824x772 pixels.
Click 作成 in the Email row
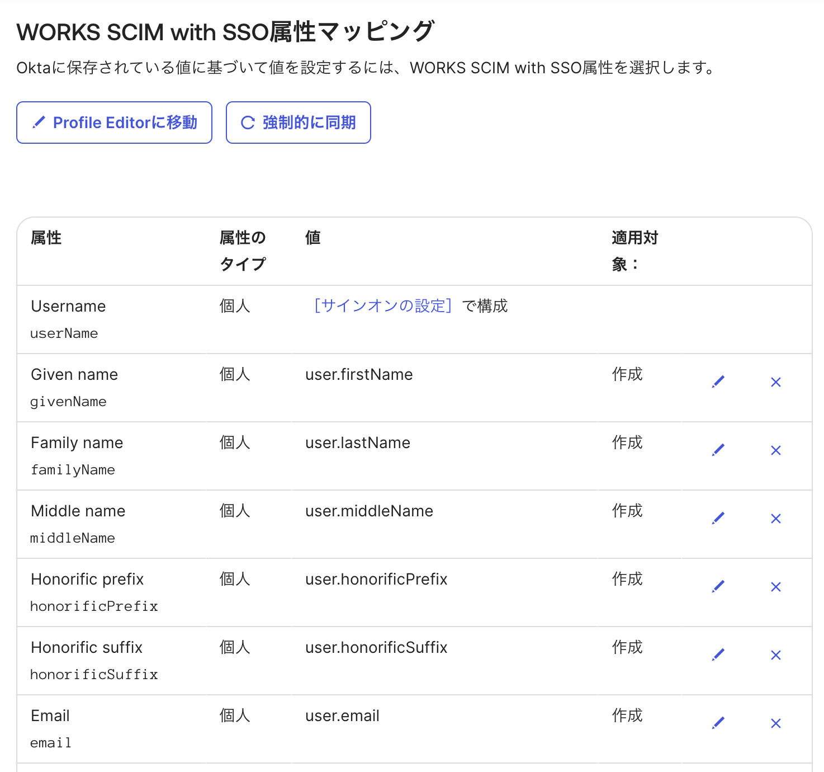point(627,715)
